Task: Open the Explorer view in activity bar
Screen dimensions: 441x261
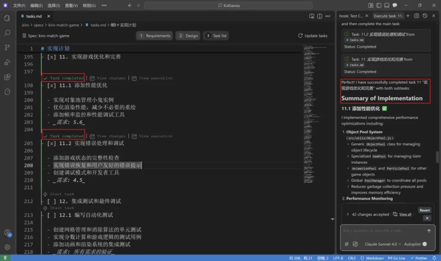Action: pos(7,18)
